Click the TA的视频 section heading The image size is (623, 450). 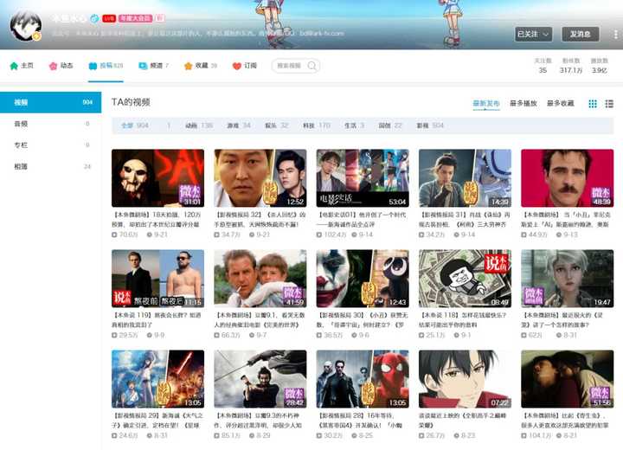coord(131,102)
